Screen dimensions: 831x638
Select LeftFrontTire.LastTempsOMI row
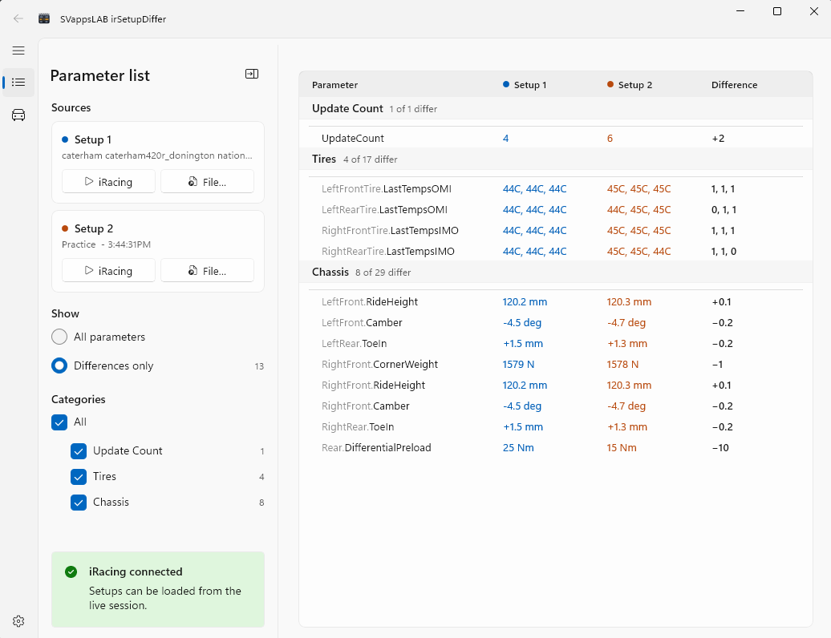tap(555, 189)
